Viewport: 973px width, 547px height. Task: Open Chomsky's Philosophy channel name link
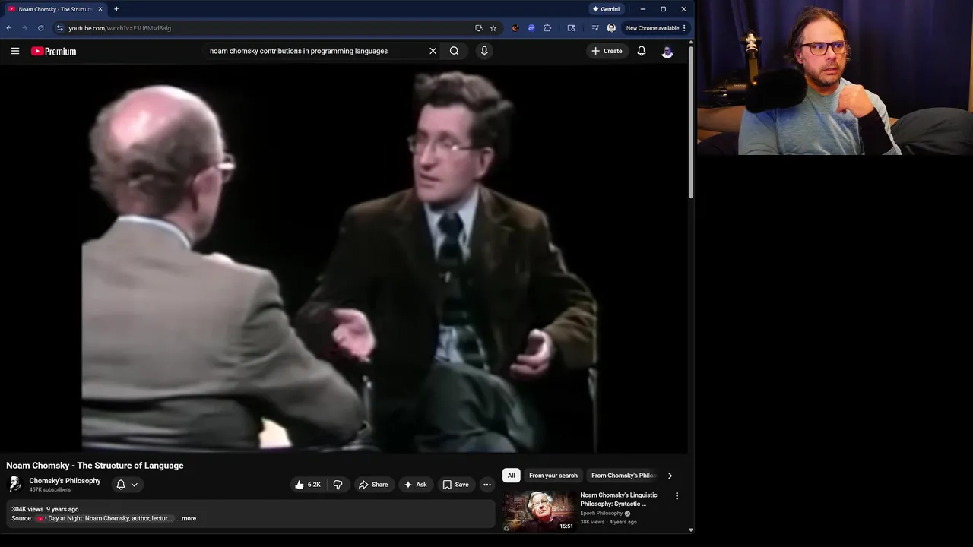tap(65, 481)
